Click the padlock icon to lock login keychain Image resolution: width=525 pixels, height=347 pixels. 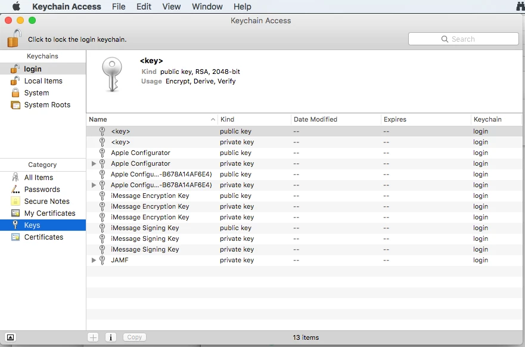tap(14, 38)
